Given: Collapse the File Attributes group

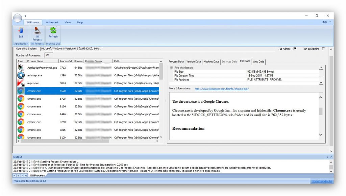Looking at the screenshot, I should [172, 67].
